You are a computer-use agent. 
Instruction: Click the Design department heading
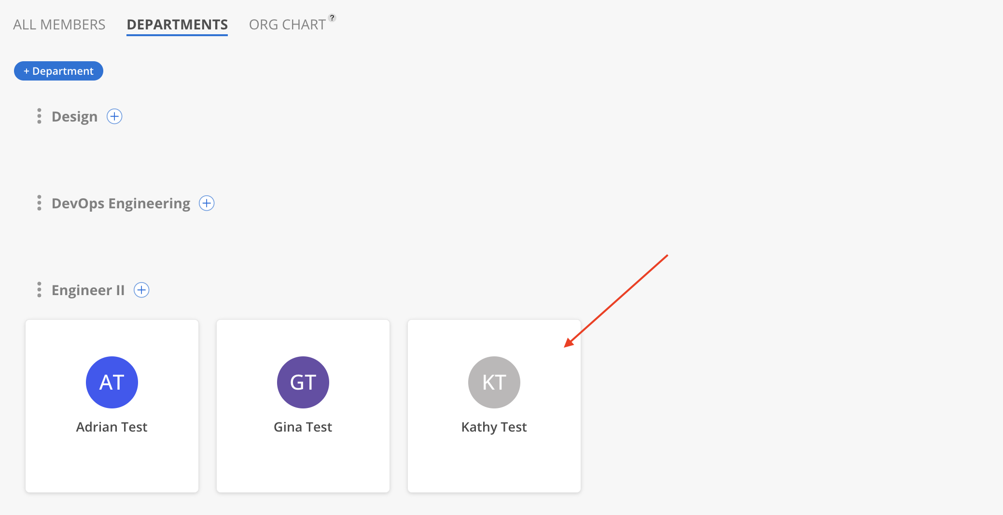pos(74,117)
